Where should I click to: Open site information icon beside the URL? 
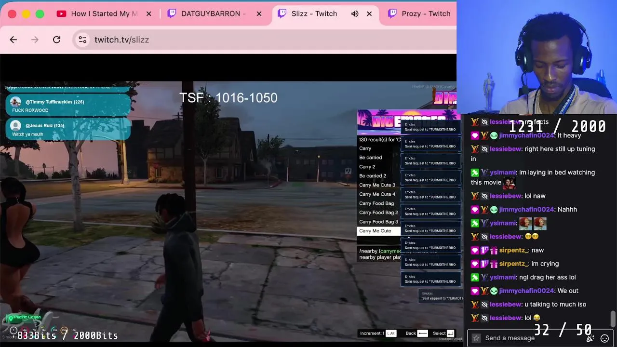pyautogui.click(x=82, y=40)
